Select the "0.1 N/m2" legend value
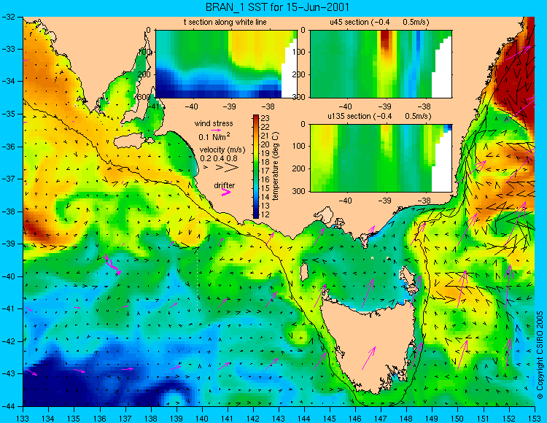The height and width of the screenshot is (423, 547). [x=214, y=136]
